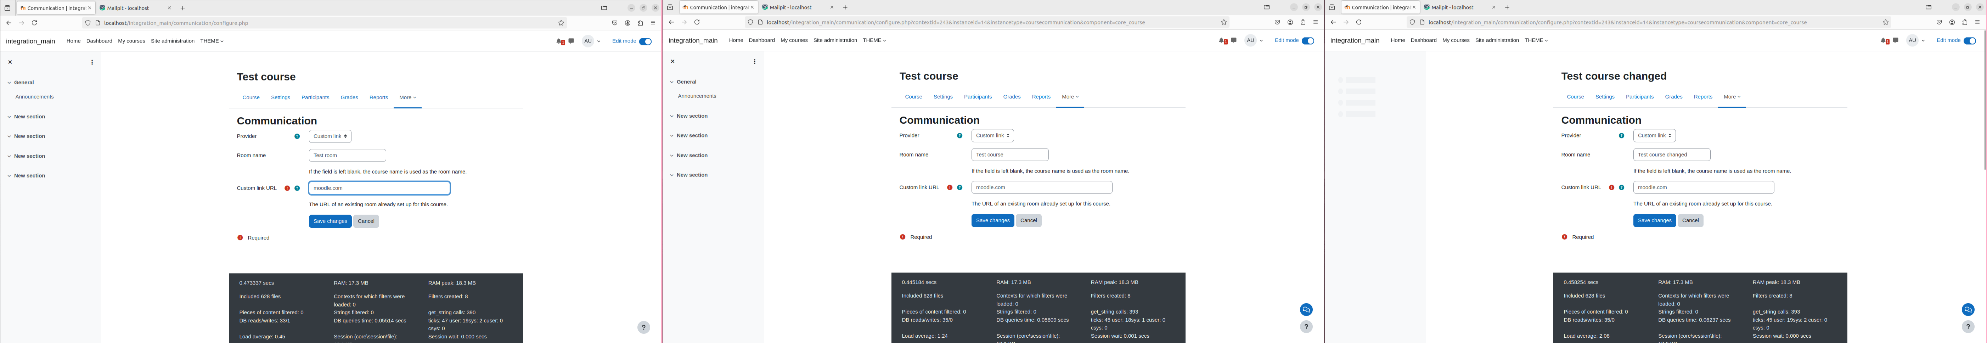Open Provider Custom link dropdown in middle window
Screen dimensions: 1987x343
tap(993, 136)
